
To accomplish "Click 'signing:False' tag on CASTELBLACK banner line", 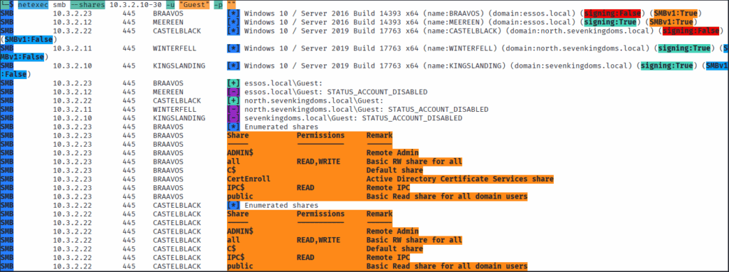I will (x=691, y=31).
